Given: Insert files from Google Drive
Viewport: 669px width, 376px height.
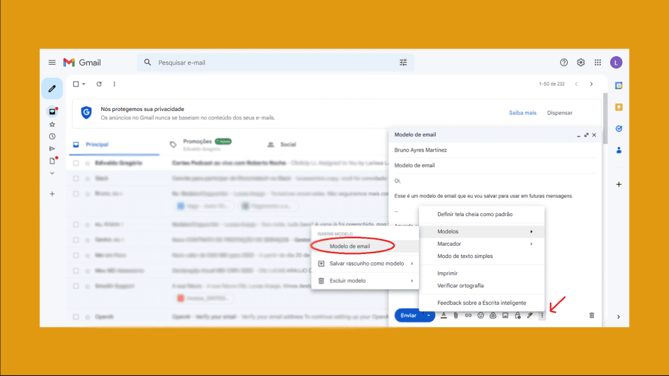Looking at the screenshot, I should point(493,315).
